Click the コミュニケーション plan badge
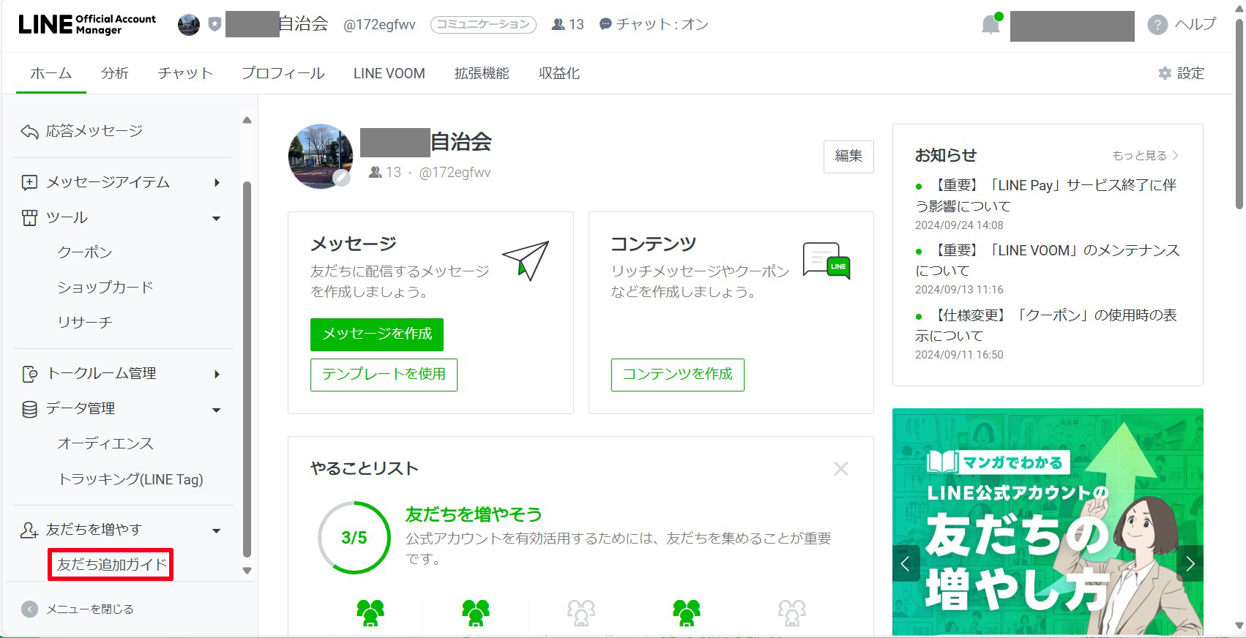The width and height of the screenshot is (1246, 638). (483, 24)
